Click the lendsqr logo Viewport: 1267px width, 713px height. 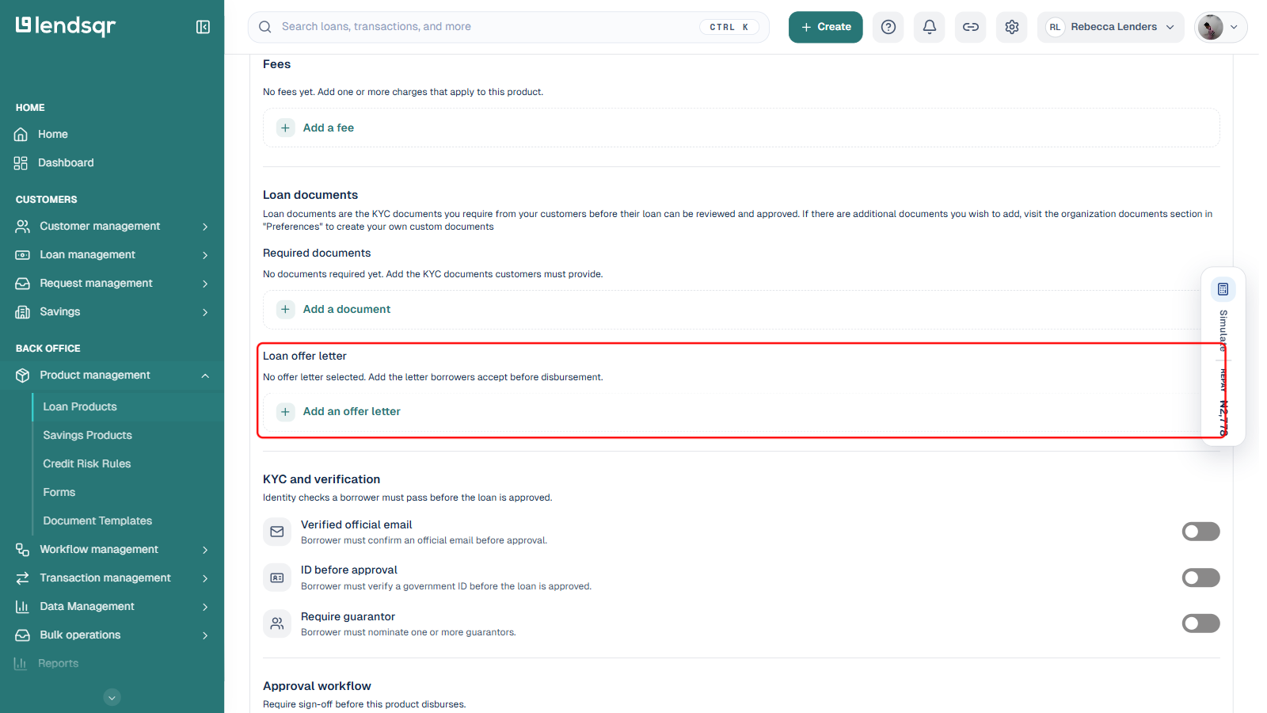[66, 26]
